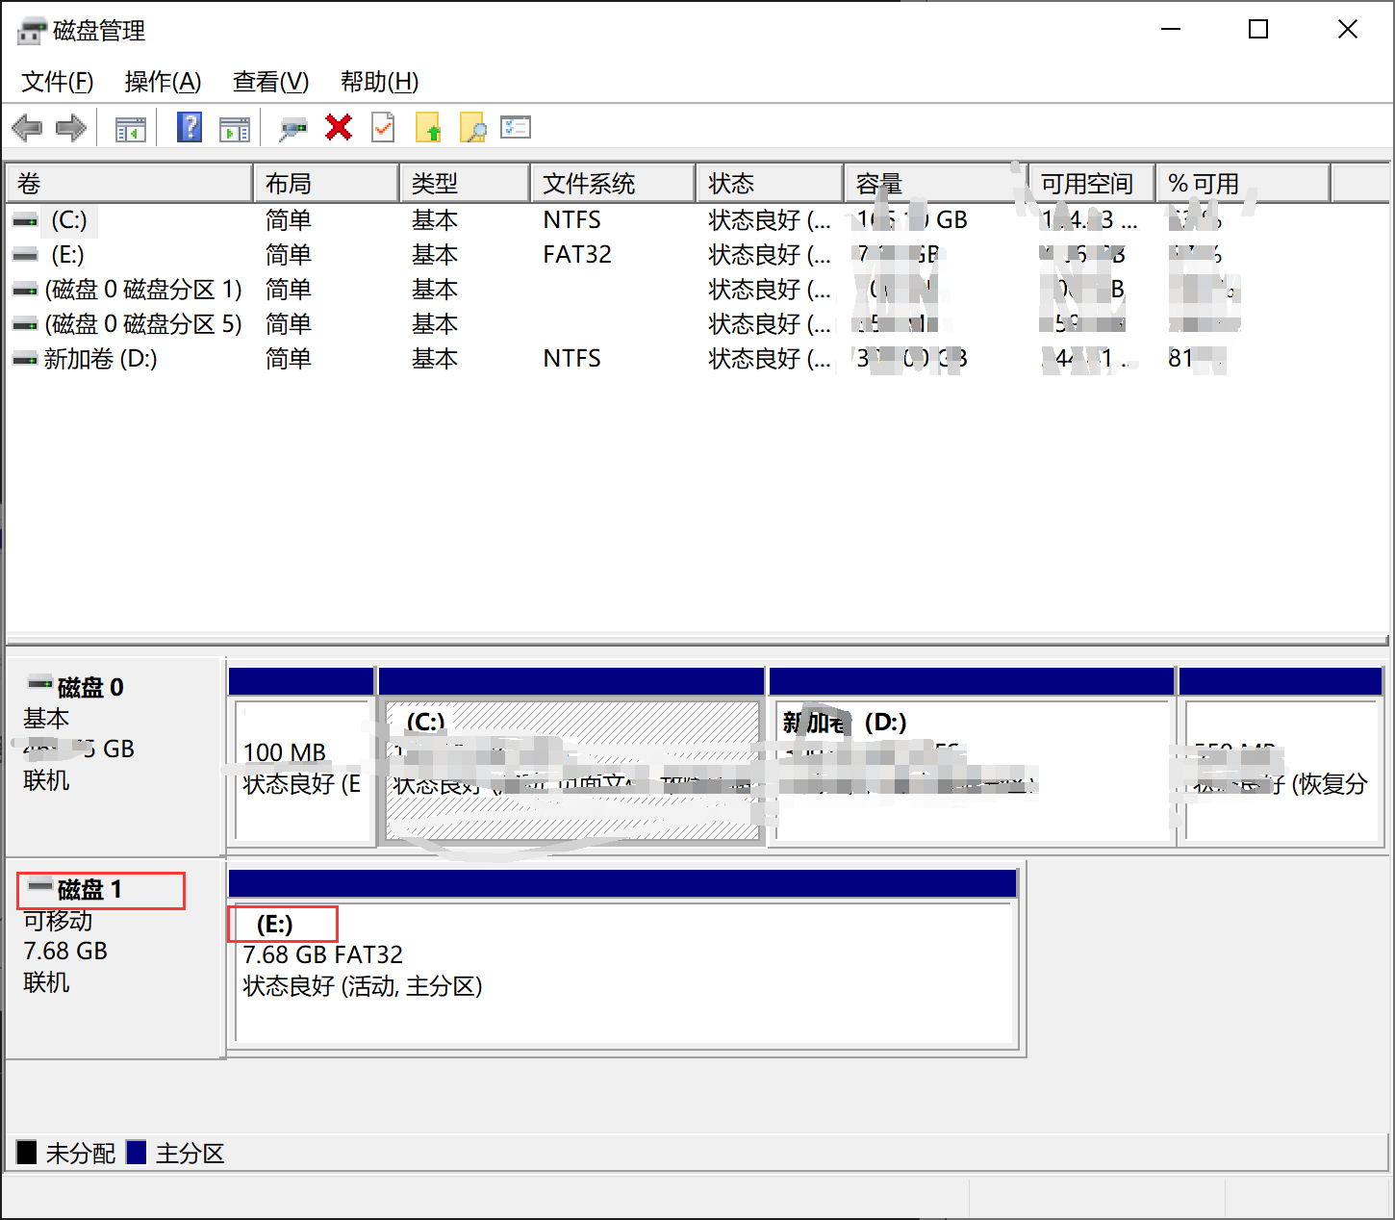Click the checklist icon at toolbar end
Screen dimensions: 1395x1220
coord(515,127)
